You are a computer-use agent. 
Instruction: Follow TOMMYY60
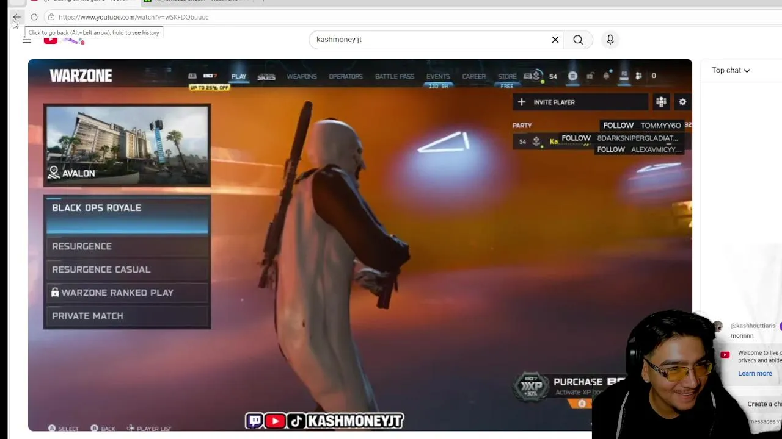click(x=641, y=125)
